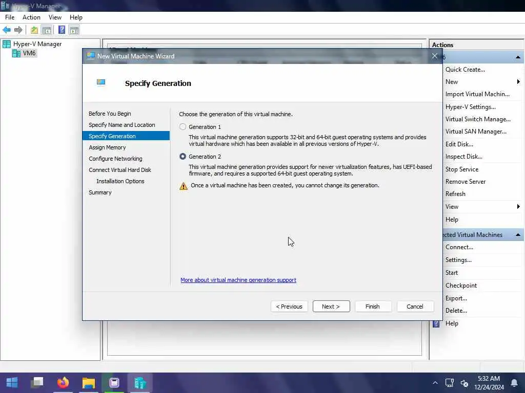Click the Back arrow toolbar icon
The height and width of the screenshot is (393, 525).
tap(7, 30)
